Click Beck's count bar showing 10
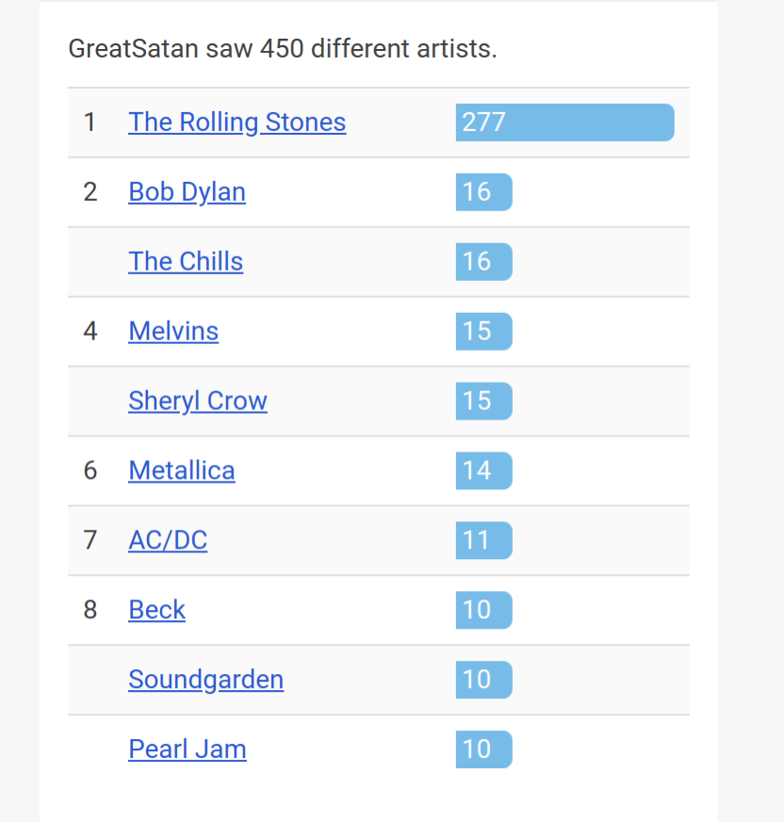The image size is (784, 822). pos(483,610)
